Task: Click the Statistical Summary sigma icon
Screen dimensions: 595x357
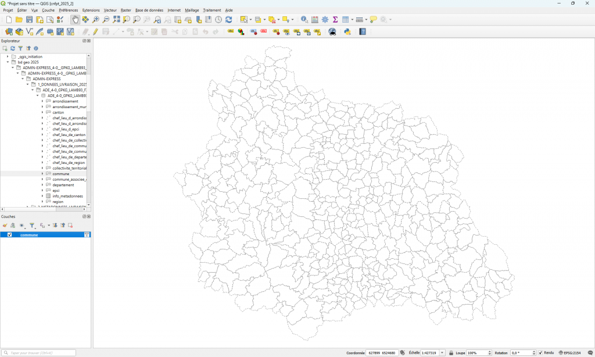Action: point(335,20)
